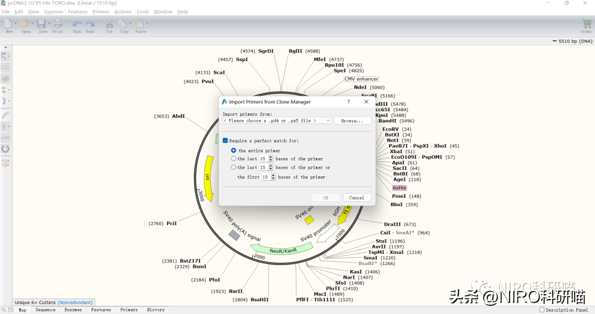Click Cancel in the import dialog
This screenshot has height=314, width=595.
356,198
